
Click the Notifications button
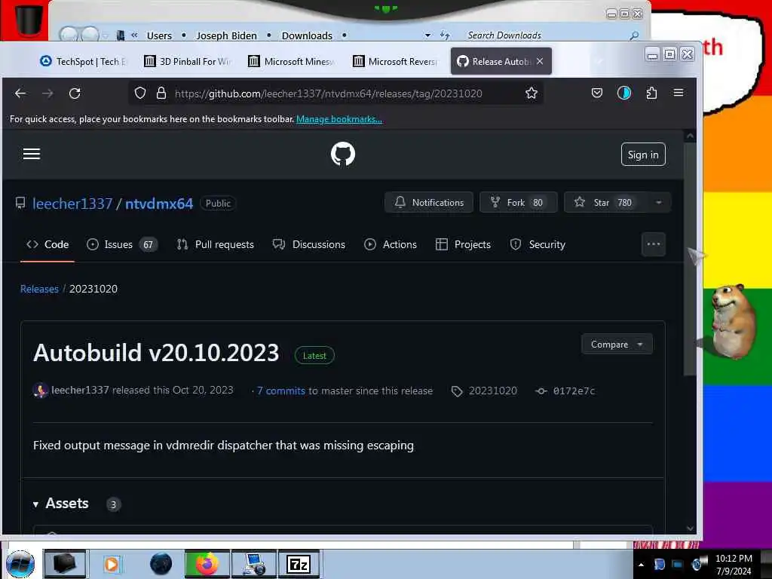coord(429,202)
